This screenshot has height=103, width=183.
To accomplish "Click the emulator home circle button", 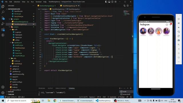I will click(179, 53).
